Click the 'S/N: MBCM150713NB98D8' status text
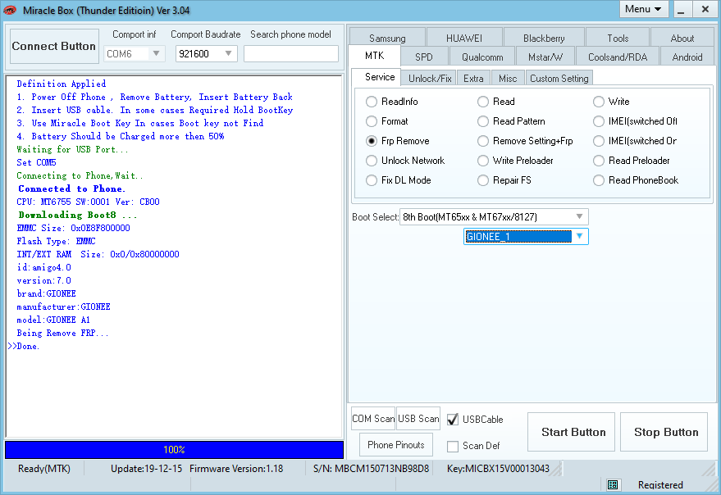The width and height of the screenshot is (721, 495). [371, 469]
